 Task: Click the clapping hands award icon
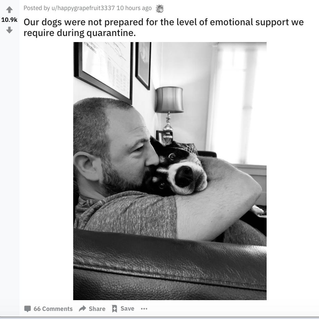point(159,8)
